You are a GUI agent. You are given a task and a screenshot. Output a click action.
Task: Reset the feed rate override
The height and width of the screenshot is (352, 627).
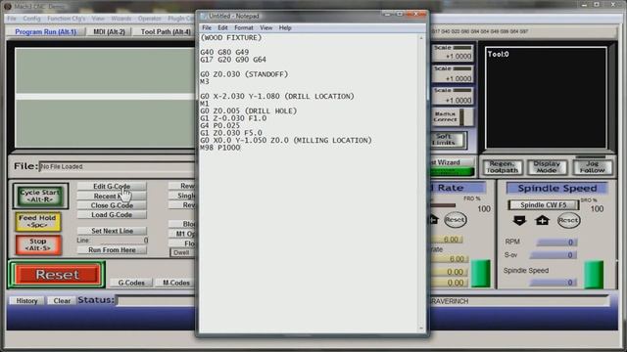click(455, 220)
